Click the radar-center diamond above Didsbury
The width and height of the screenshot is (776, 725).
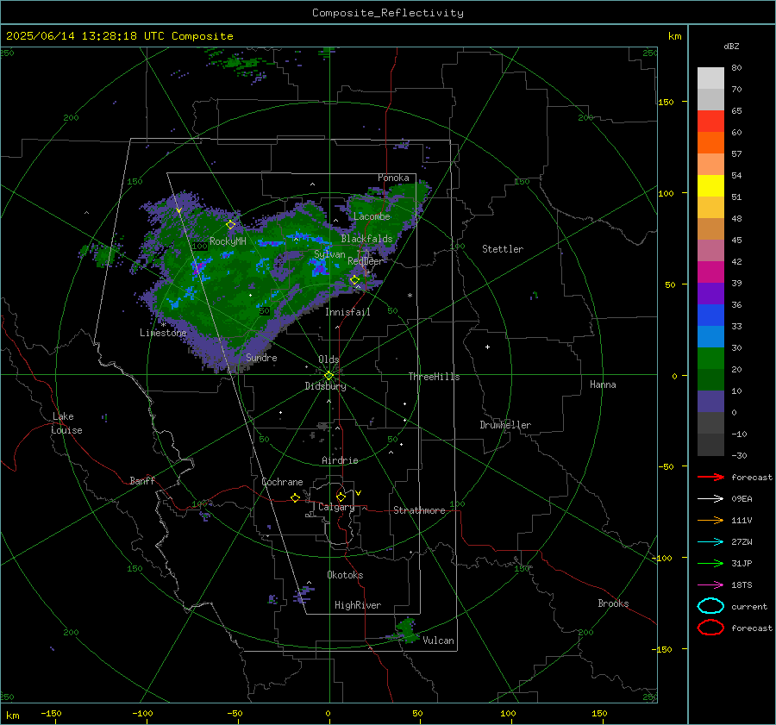[329, 376]
